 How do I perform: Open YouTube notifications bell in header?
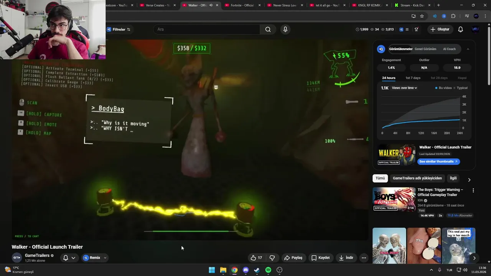coord(460,29)
